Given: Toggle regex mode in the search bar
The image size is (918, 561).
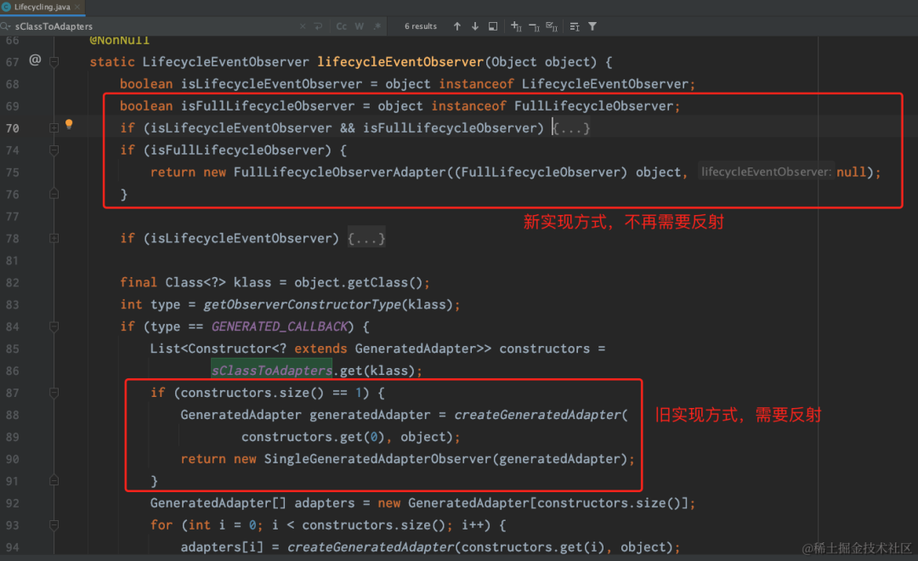Looking at the screenshot, I should click(x=377, y=26).
